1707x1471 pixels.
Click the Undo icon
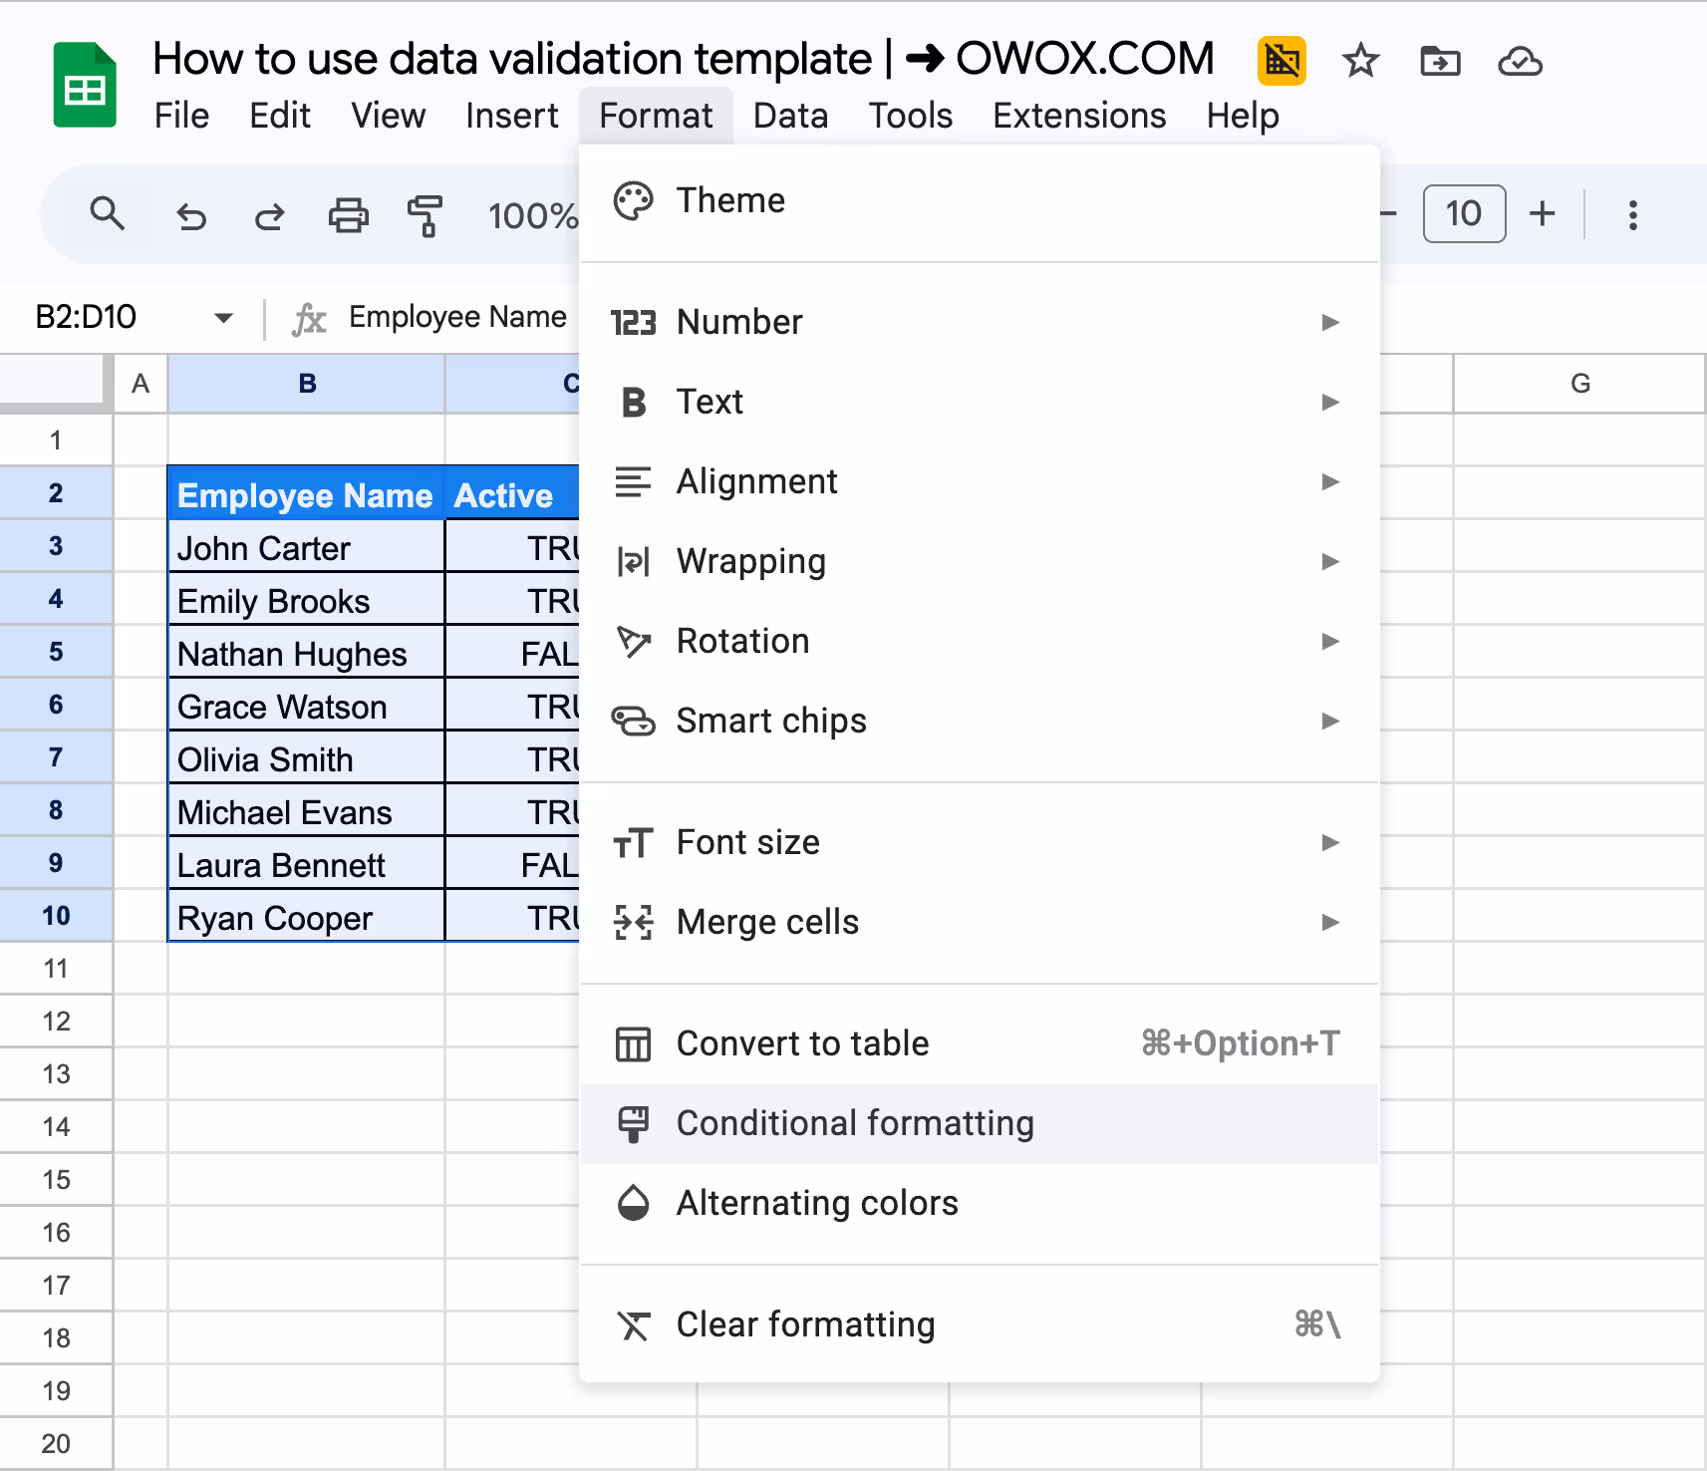point(191,214)
